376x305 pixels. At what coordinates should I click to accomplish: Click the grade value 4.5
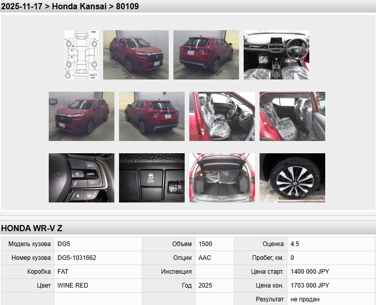[295, 244]
